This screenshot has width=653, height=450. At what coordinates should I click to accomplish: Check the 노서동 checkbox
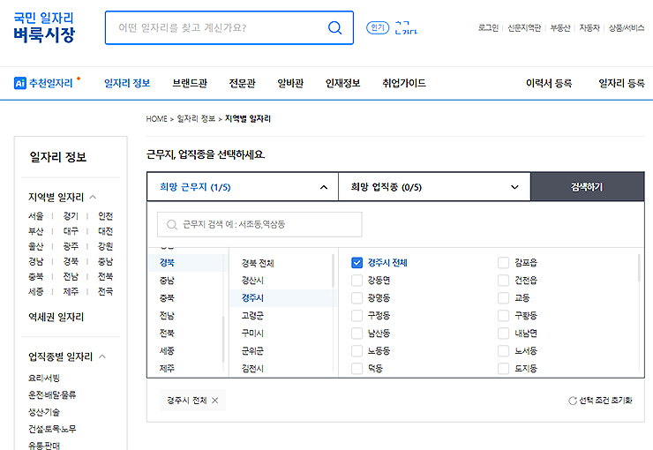(x=504, y=351)
